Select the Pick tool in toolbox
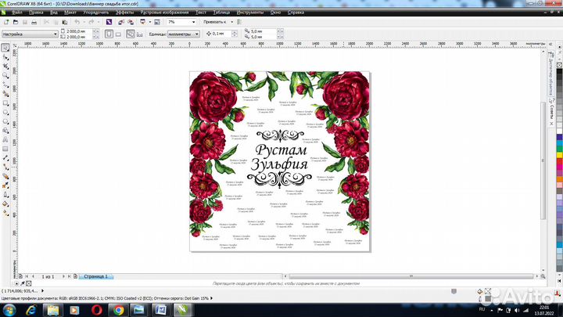This screenshot has width=563, height=317. click(5, 49)
